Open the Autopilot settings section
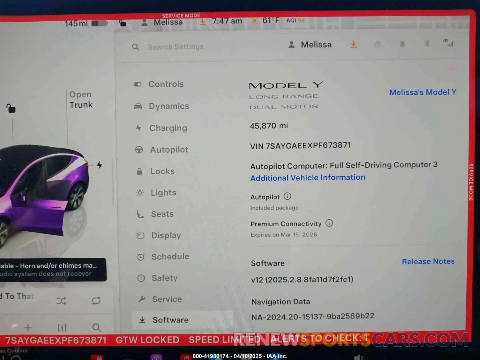The height and width of the screenshot is (360, 480). (x=161, y=150)
